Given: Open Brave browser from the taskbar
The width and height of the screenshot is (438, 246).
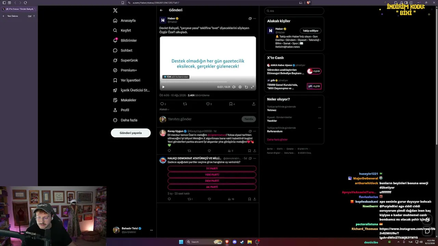Looking at the screenshot, I should 227,242.
